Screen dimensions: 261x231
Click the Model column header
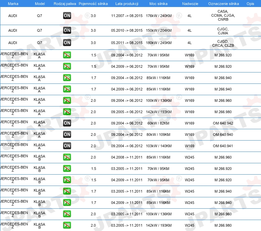click(40, 4)
